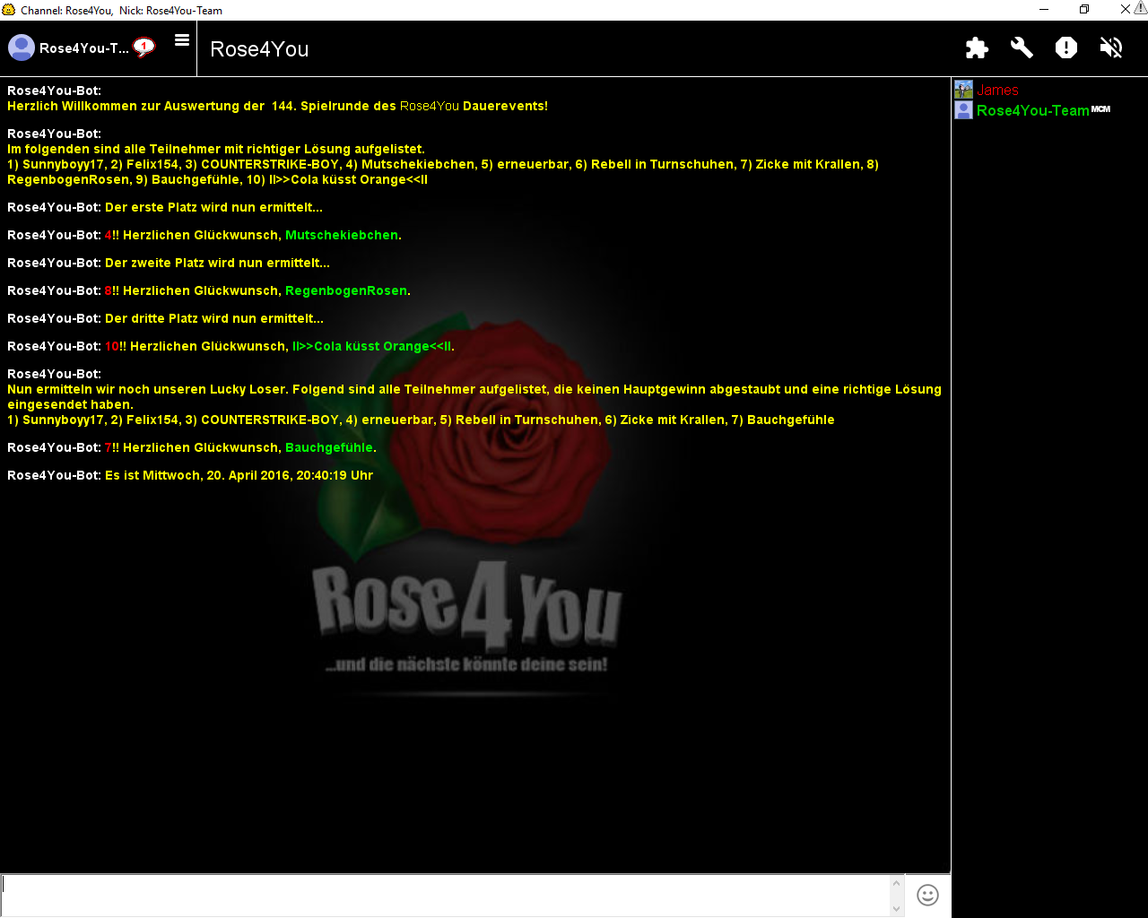
Task: Click the Rose4You channel title in header
Action: tap(259, 49)
